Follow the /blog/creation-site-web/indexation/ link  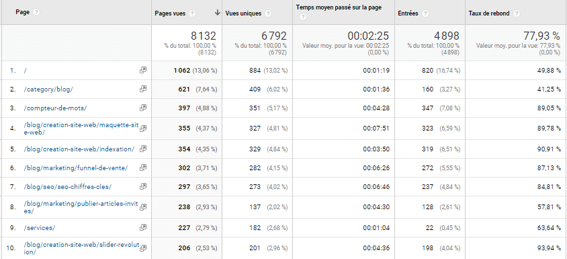tap(79, 149)
